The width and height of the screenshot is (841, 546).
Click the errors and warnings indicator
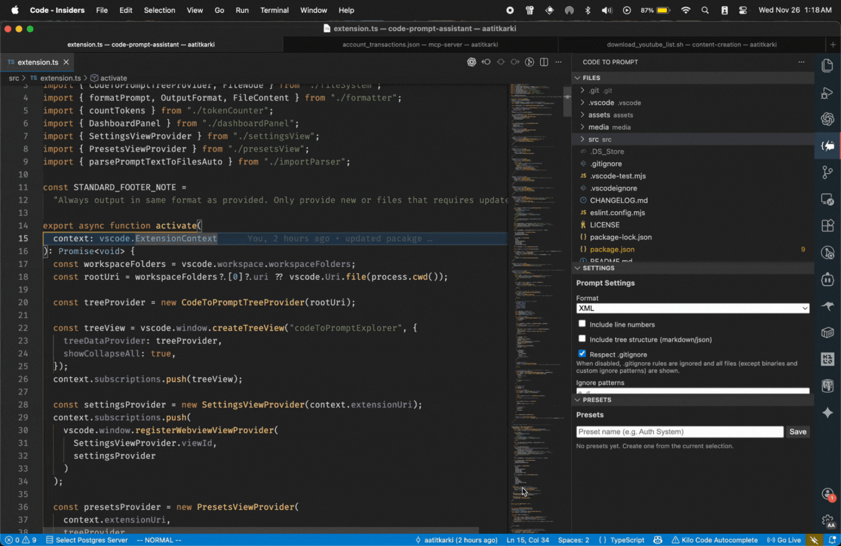pos(19,540)
